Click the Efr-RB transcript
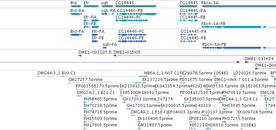The height and width of the screenshot is (130, 276). coord(91,27)
